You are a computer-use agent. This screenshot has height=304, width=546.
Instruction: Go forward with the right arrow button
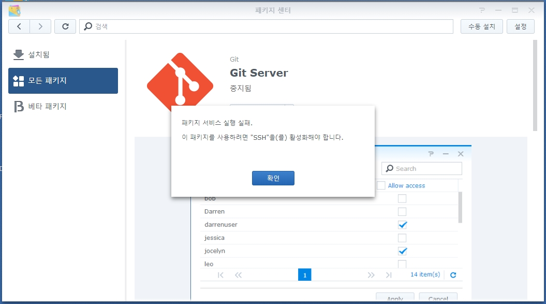(40, 26)
